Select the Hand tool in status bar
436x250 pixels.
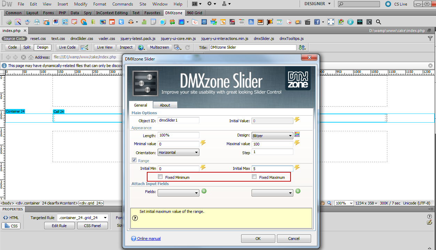point(323,203)
